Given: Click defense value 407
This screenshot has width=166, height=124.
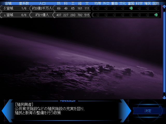Looking at the screenshot, I should [x=59, y=15].
